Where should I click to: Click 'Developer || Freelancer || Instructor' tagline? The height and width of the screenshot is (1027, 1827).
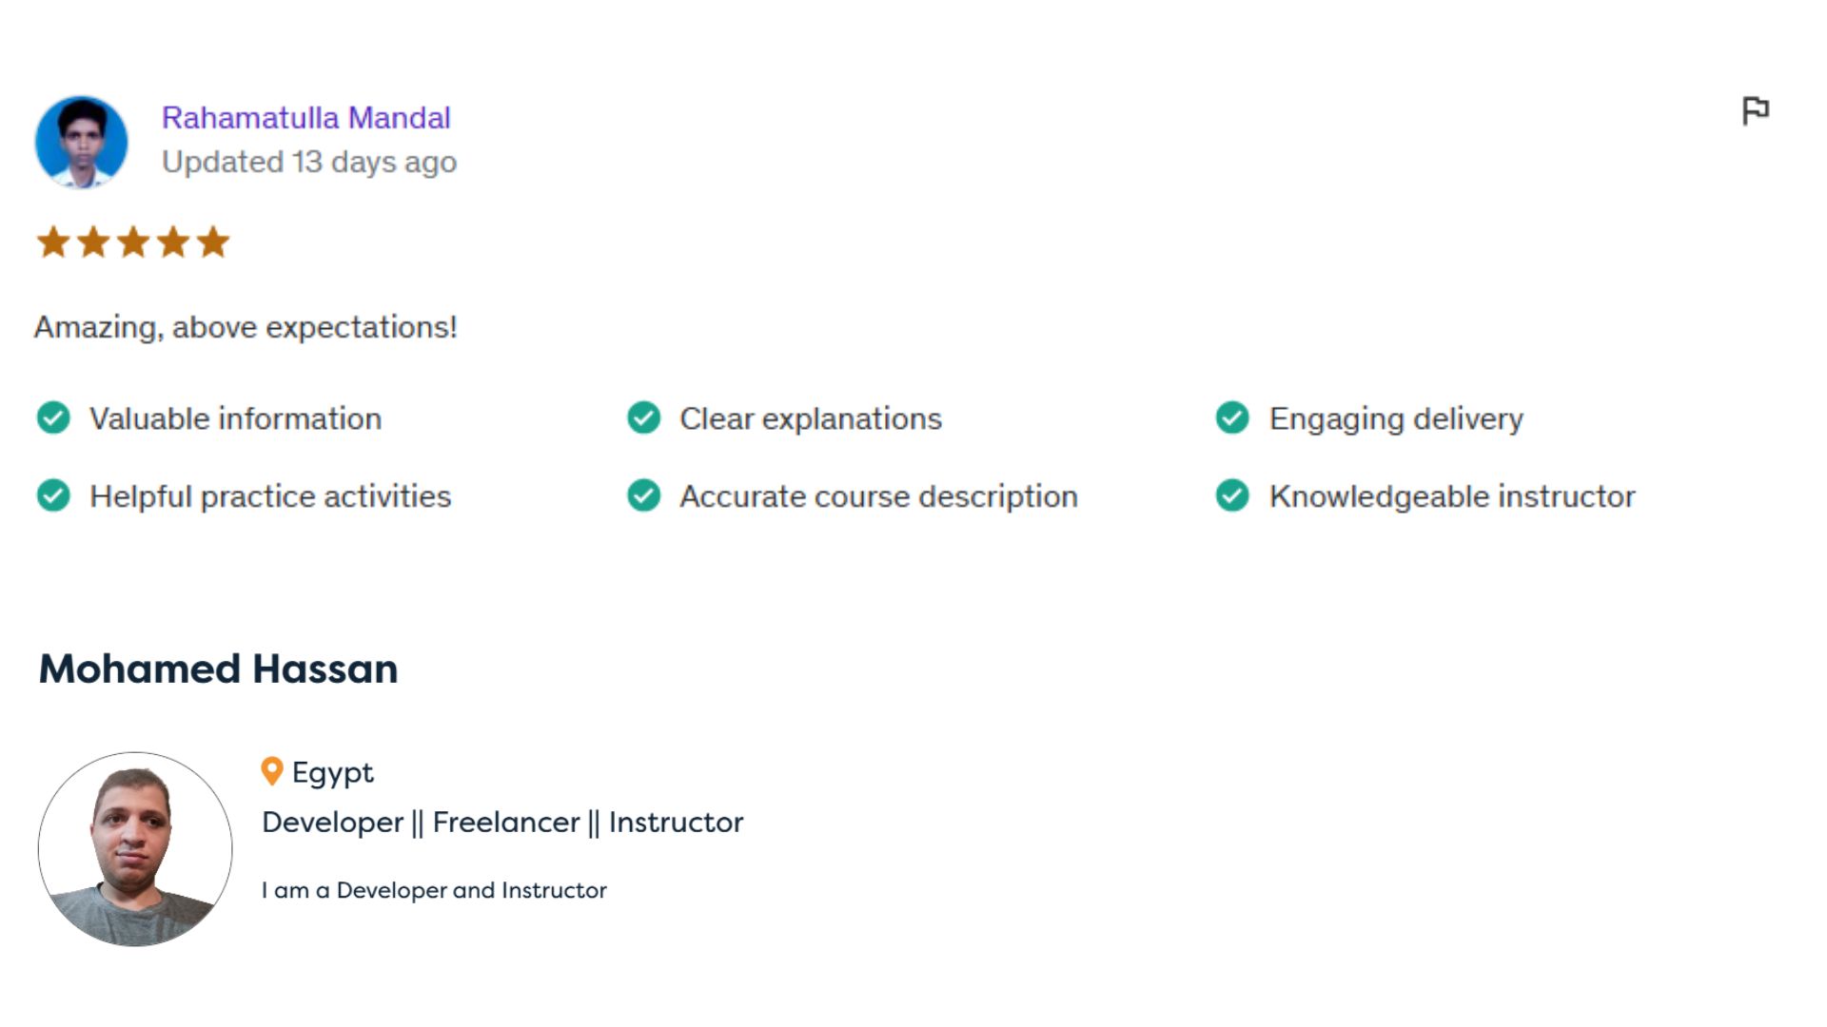502,823
